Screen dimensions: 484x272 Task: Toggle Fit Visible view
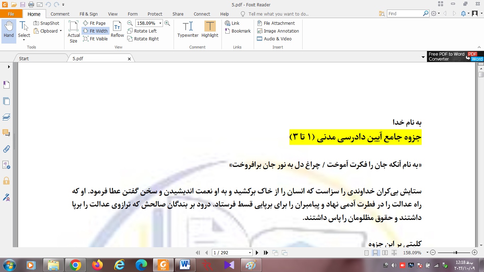[95, 39]
